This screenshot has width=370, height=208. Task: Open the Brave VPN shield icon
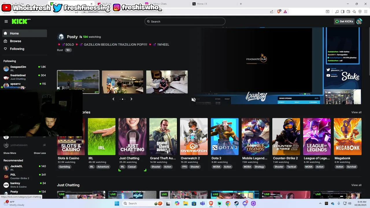360,12
